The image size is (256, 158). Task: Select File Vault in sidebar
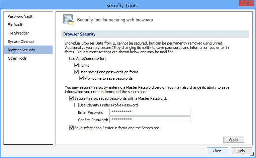pyautogui.click(x=15, y=25)
